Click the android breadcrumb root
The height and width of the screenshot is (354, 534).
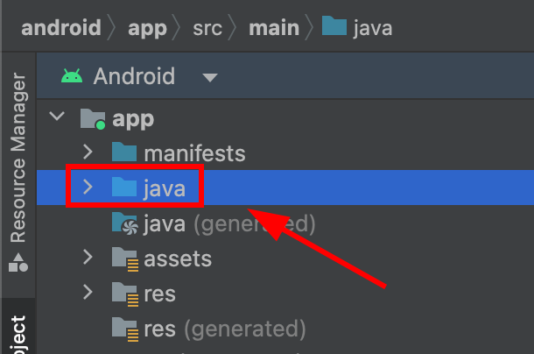[x=60, y=27]
